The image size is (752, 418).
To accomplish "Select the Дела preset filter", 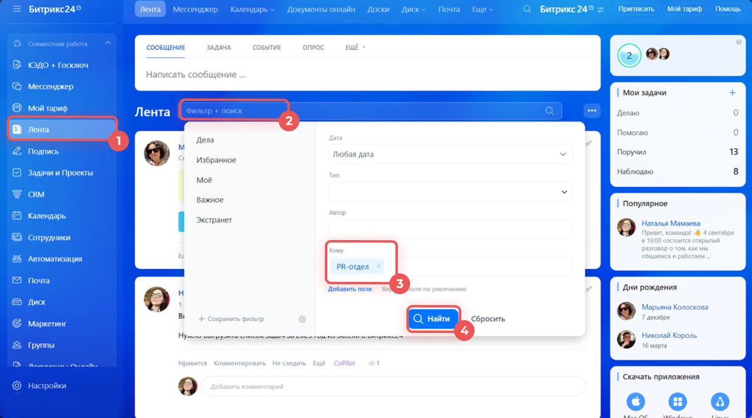I will click(x=205, y=140).
